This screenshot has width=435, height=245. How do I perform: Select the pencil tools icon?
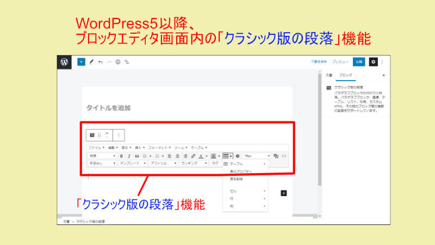[x=91, y=62]
